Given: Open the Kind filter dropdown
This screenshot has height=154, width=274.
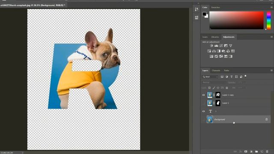Looking at the screenshot, I should 210,77.
